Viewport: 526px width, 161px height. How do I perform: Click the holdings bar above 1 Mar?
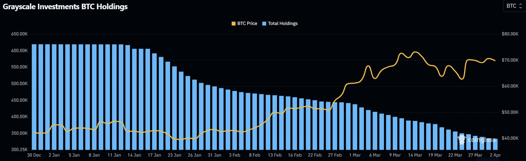(355, 127)
